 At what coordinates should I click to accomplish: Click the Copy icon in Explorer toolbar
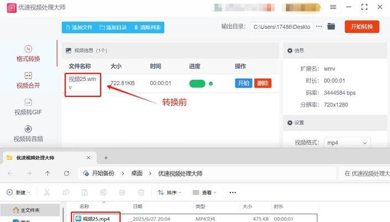(x=66, y=193)
